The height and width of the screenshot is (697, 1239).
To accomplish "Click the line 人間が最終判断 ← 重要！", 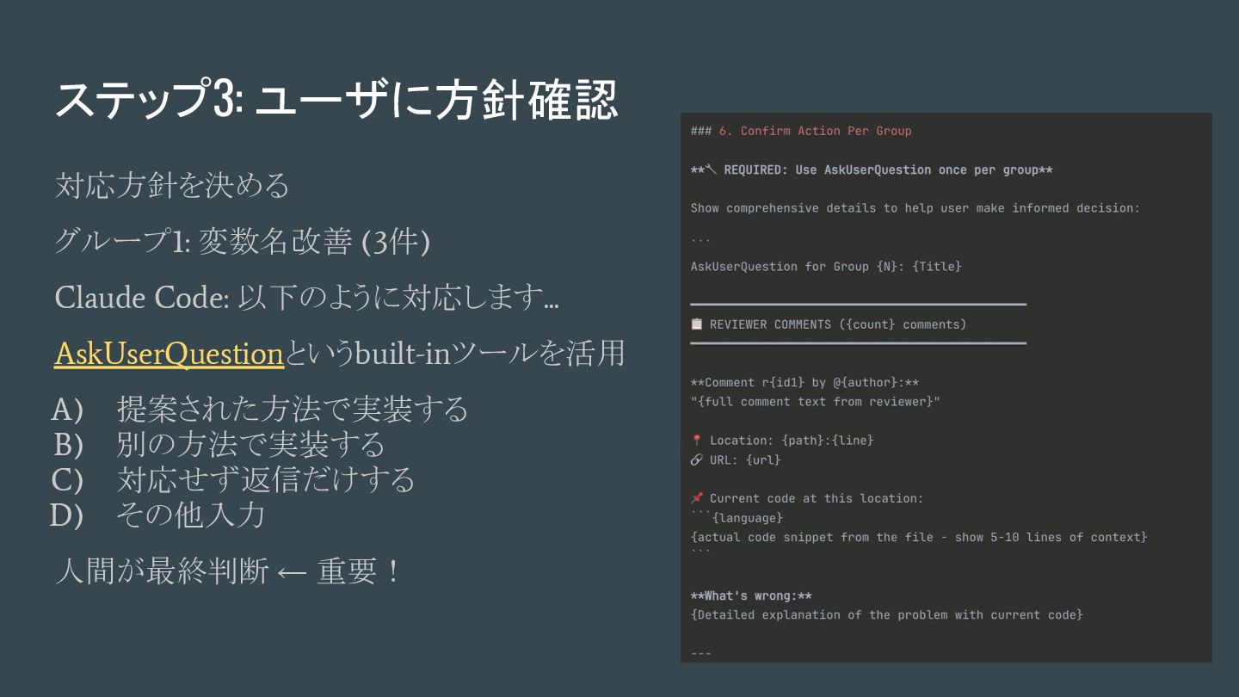I will click(228, 571).
